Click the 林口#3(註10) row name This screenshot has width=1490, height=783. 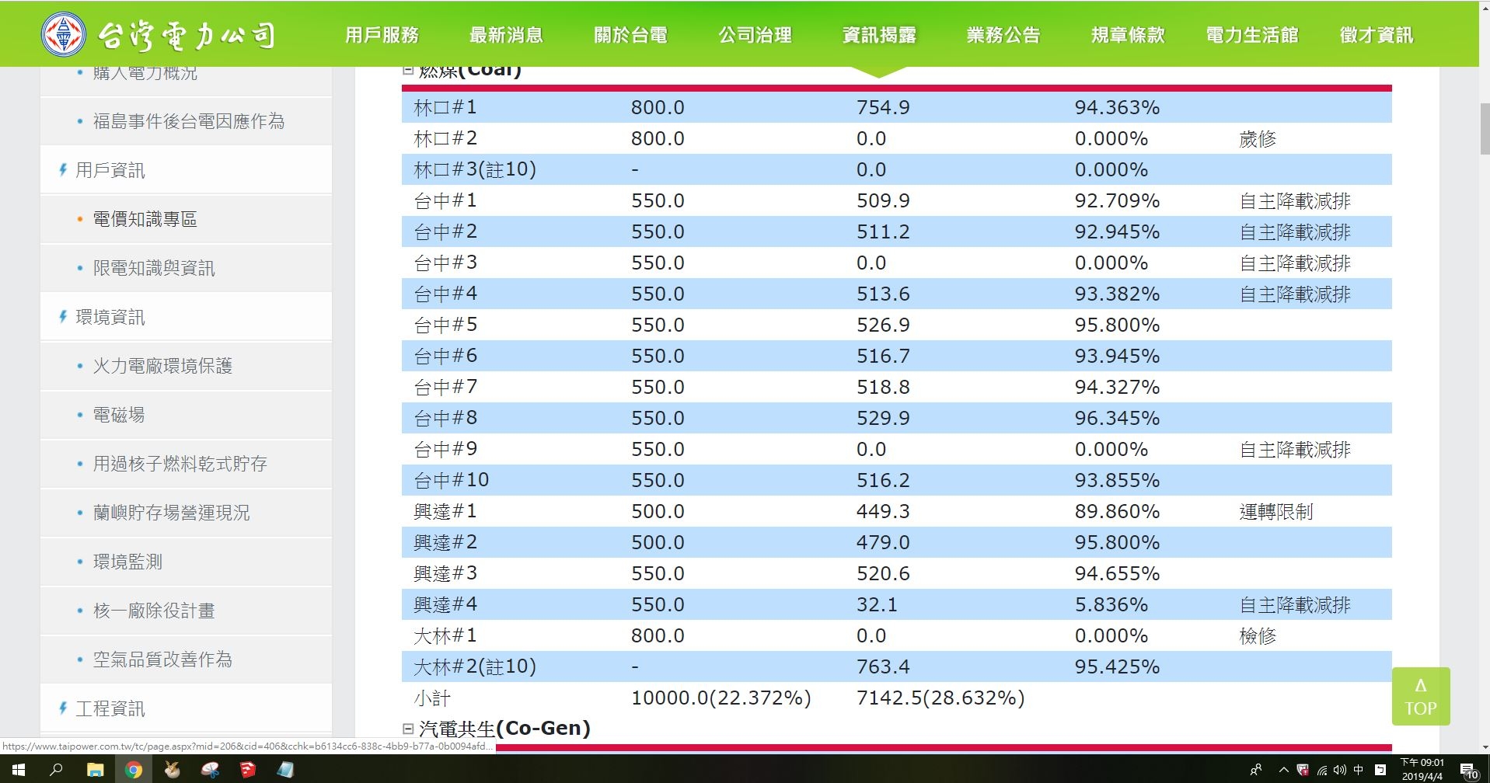(475, 169)
